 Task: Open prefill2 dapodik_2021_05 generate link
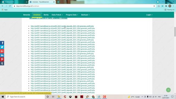click(62, 40)
